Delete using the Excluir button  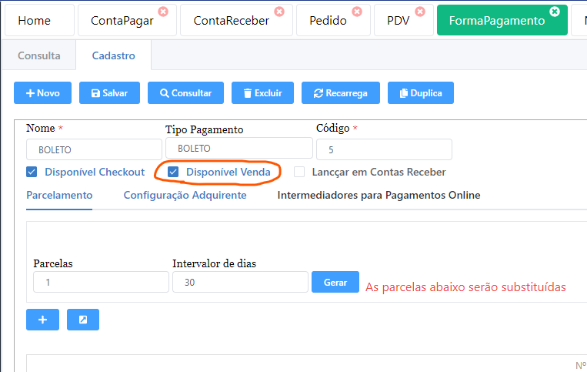point(262,93)
